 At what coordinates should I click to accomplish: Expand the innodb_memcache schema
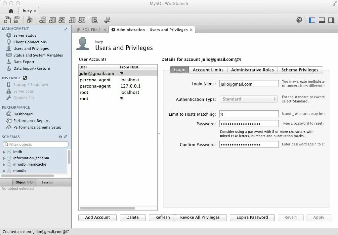(4, 165)
